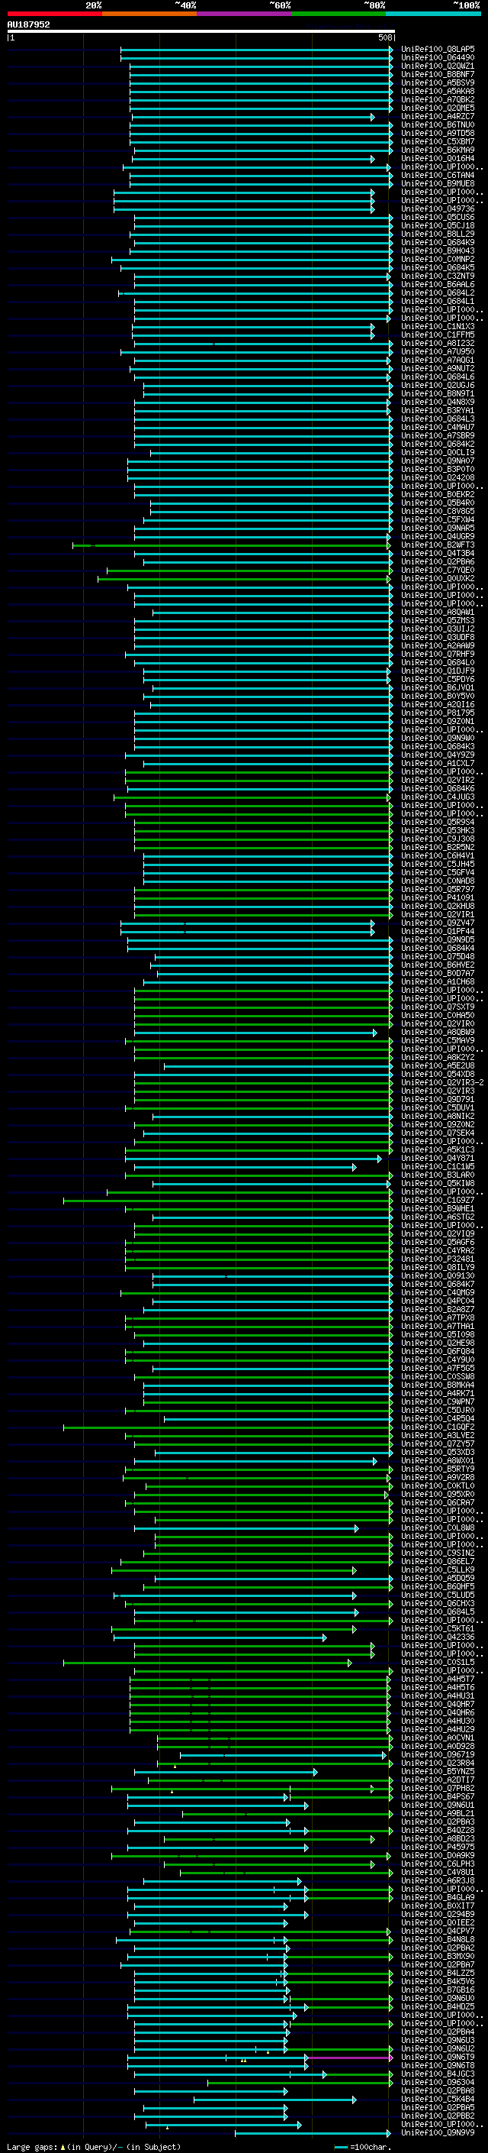Click the UniRef100_Q684K3 label
Image resolution: width=488 pixels, height=2153 pixels.
click(x=438, y=748)
